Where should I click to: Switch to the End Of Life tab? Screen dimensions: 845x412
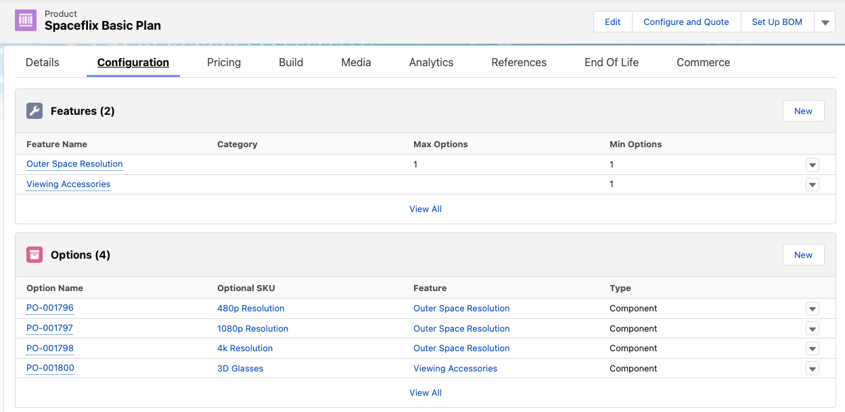tap(611, 62)
